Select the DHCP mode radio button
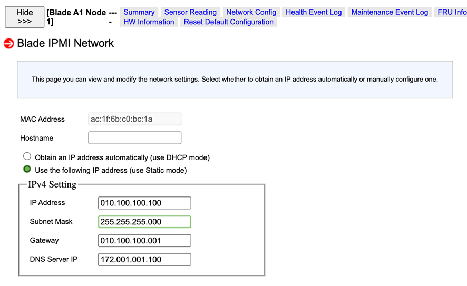This screenshot has height=286, width=467. (x=27, y=156)
